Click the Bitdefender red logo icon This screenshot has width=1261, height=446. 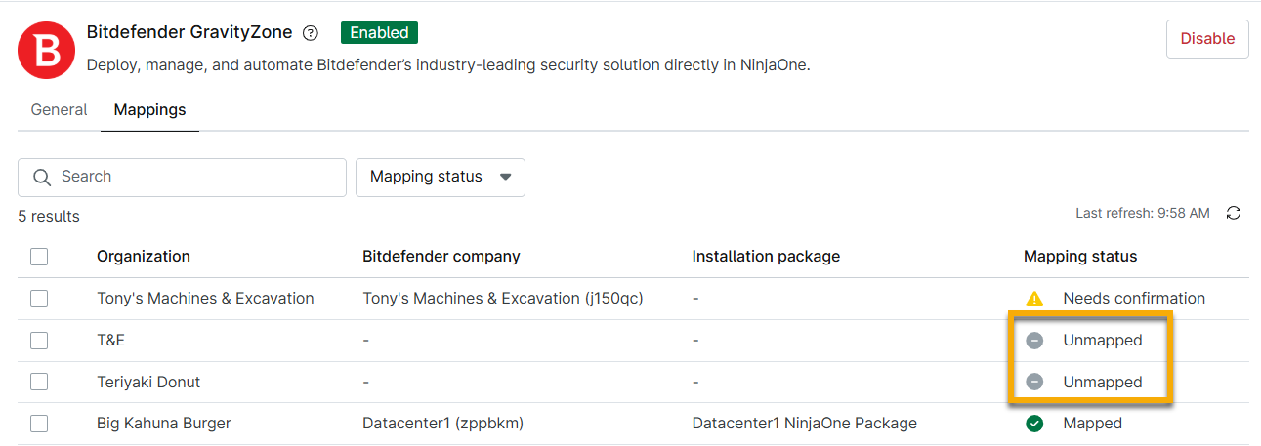click(x=46, y=51)
